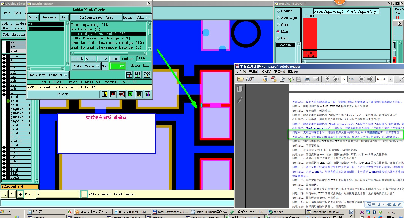Viewport: 404px width, 218px height.
Task: Open Adobe Reader 视图(V) menu
Action: coord(266,72)
